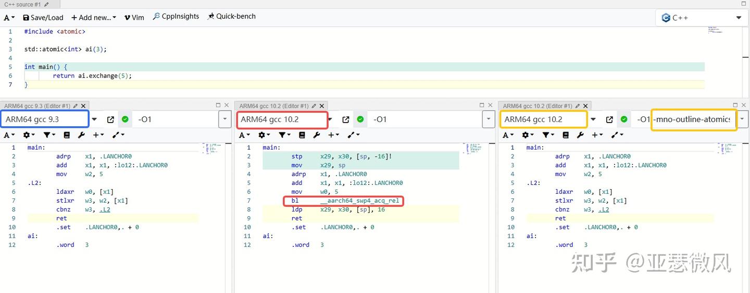This screenshot has height=293, width=750.
Task: Select the ARM64 gcc 9.3 (Editor #1) tab
Action: click(37, 105)
